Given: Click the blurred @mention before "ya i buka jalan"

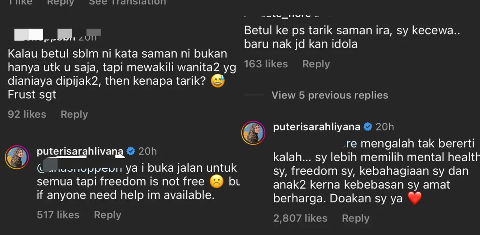Looking at the screenshot, I should click(79, 168).
